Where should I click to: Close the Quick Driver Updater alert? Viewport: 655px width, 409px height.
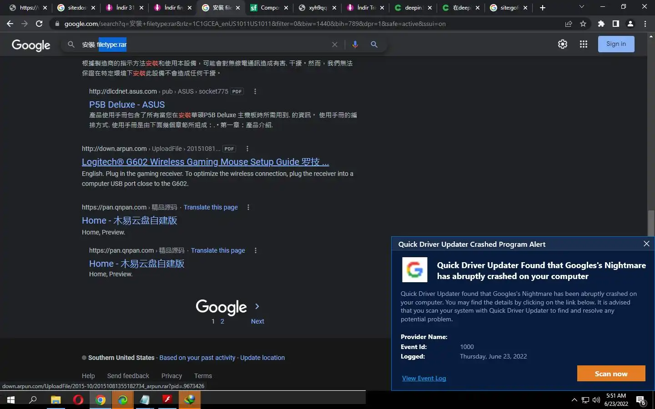coord(646,244)
